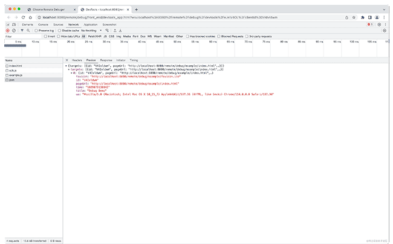
Task: Open the Initiator tab of the request
Action: pos(121,60)
